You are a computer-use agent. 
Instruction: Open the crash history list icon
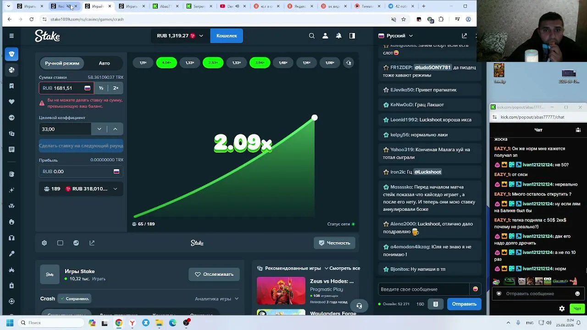tap(349, 63)
